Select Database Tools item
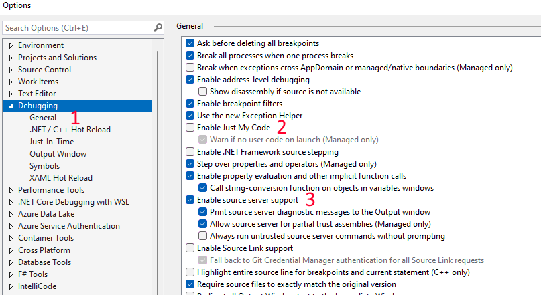The width and height of the screenshot is (541, 295). tap(44, 262)
